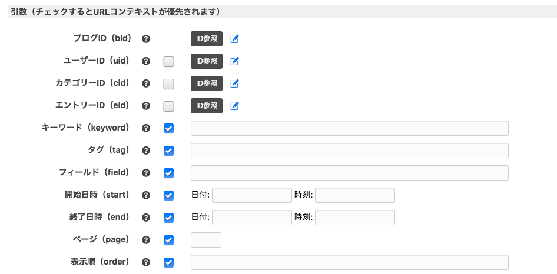The height and width of the screenshot is (274, 557).
Task: Click the ID参照 button for カテゴリーID
Action: coord(207,83)
